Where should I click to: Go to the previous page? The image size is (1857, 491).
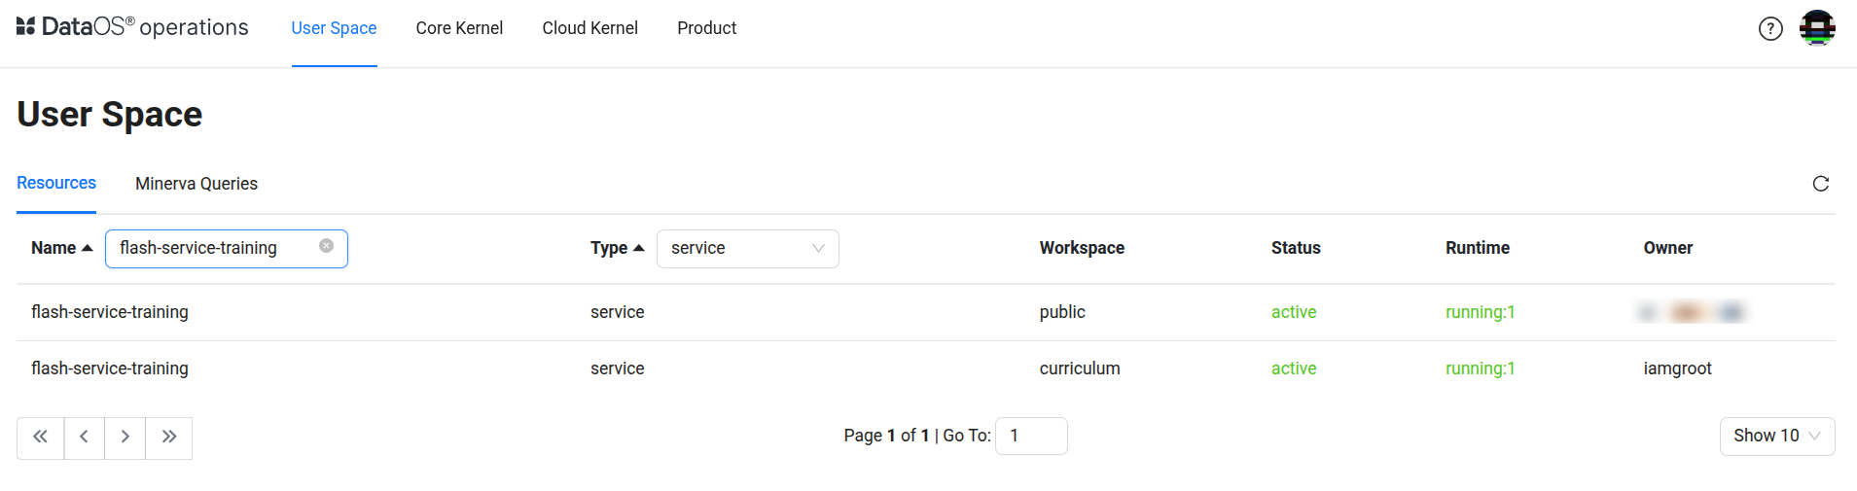tap(85, 437)
